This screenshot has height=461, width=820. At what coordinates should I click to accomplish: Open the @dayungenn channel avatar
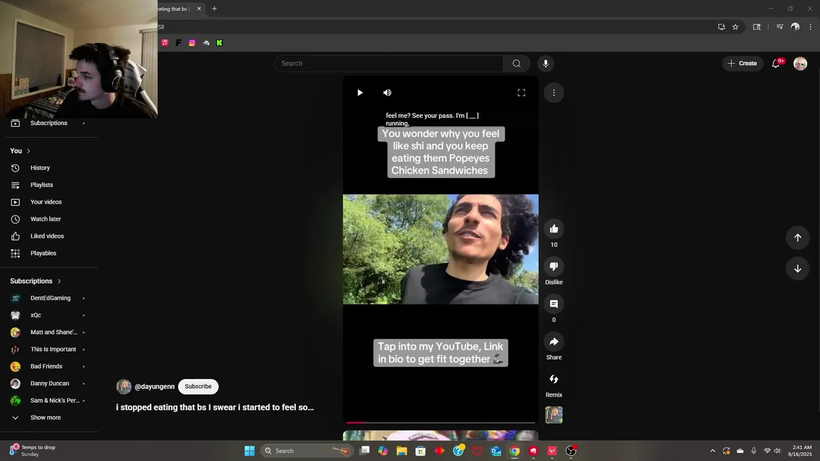click(x=124, y=387)
